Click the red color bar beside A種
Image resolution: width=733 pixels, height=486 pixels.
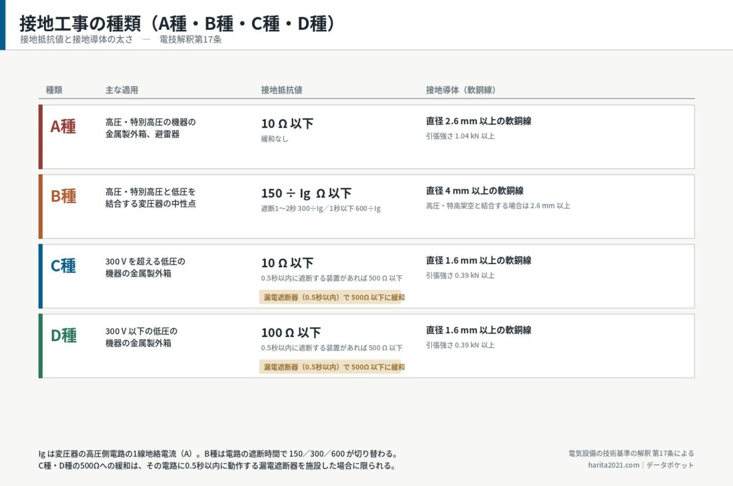point(40,136)
